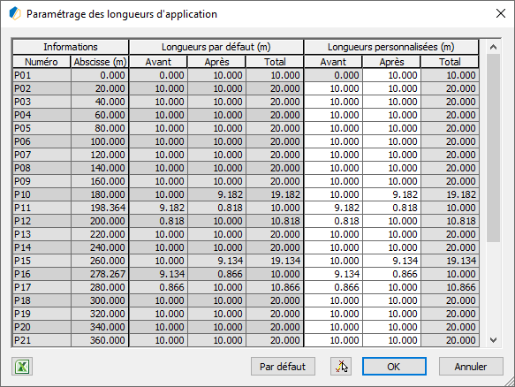Click the vertical scrollbar thumb
515x387 pixels.
493,148
